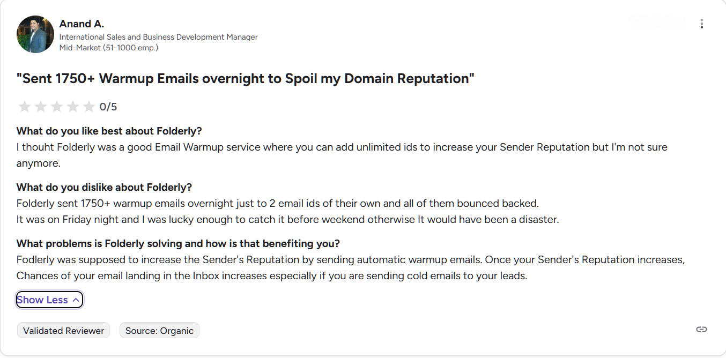This screenshot has width=726, height=358.
Task: Click the fifth rating star
Action: [89, 107]
